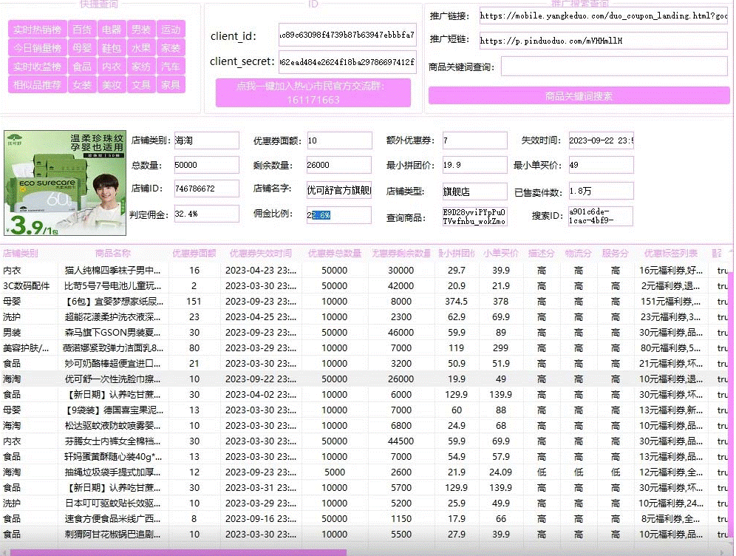Select the 水果 category button
Screen dimensions: 736x556
click(141, 48)
